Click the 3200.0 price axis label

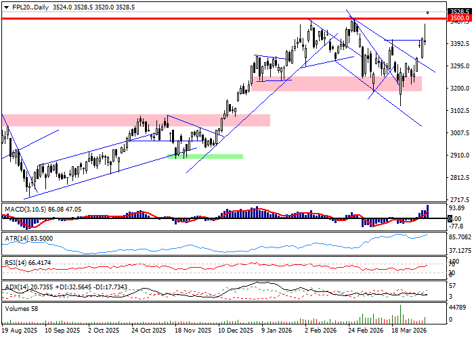[x=459, y=89]
